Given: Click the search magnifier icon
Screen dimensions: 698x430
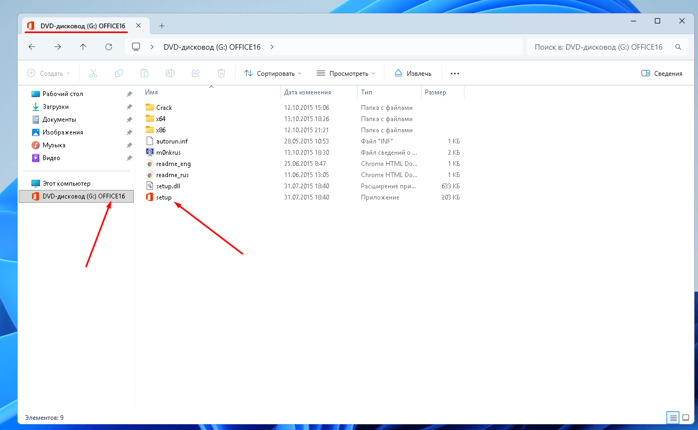Looking at the screenshot, I should (x=678, y=47).
